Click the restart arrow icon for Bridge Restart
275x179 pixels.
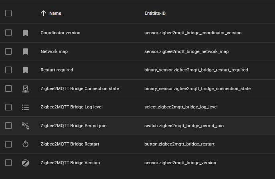pos(26,144)
